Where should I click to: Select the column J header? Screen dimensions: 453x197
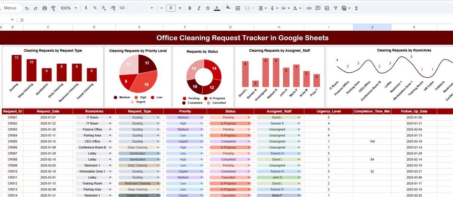click(372, 27)
